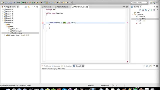Save the current file with toolbar Save icon
The height and width of the screenshot is (90, 160).
6,2
